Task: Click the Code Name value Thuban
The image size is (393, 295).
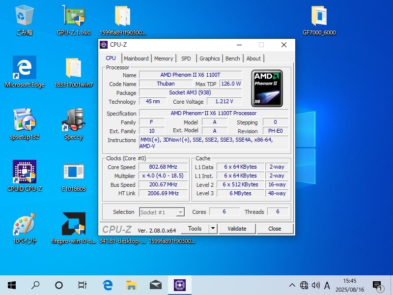Action: click(166, 84)
